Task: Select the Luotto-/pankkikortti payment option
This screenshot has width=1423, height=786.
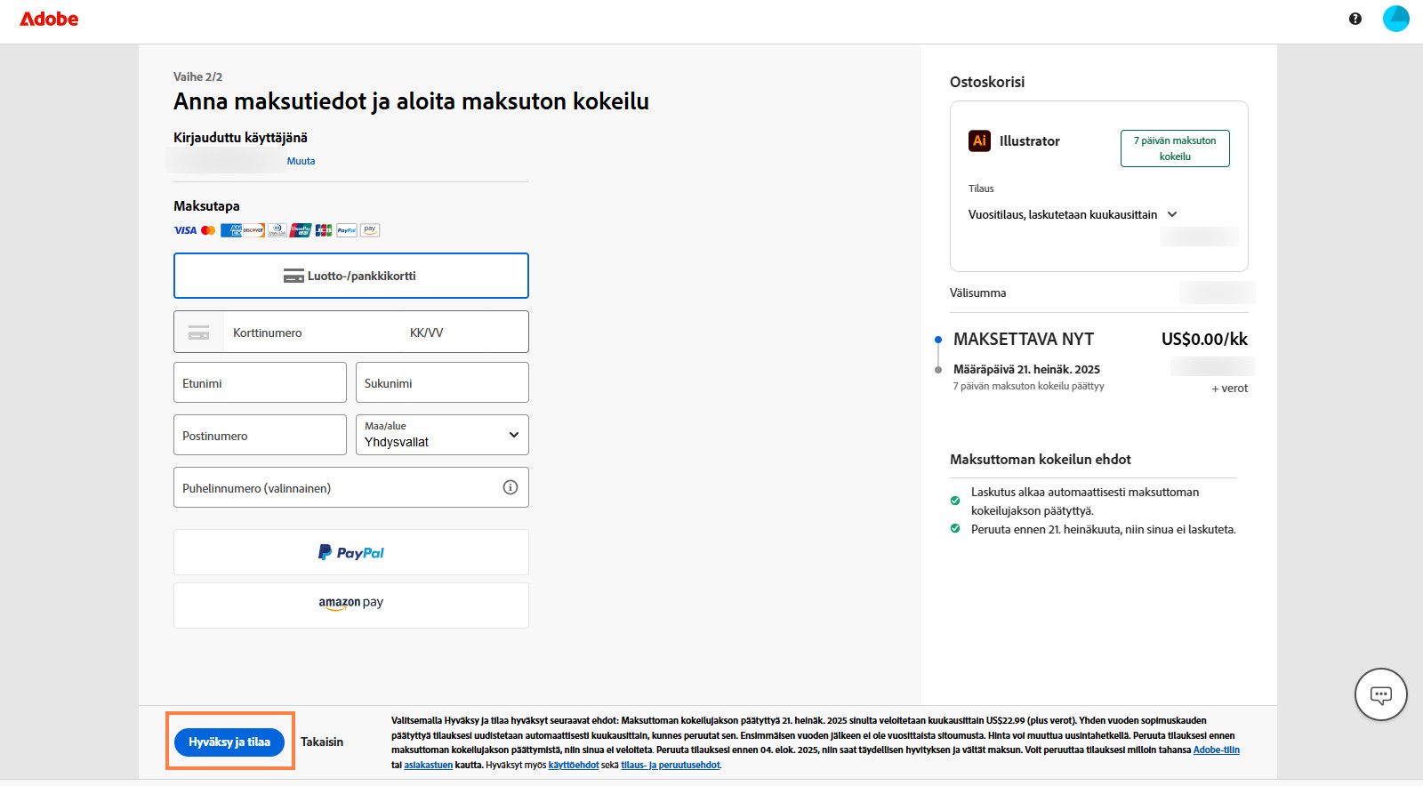Action: [x=351, y=276]
